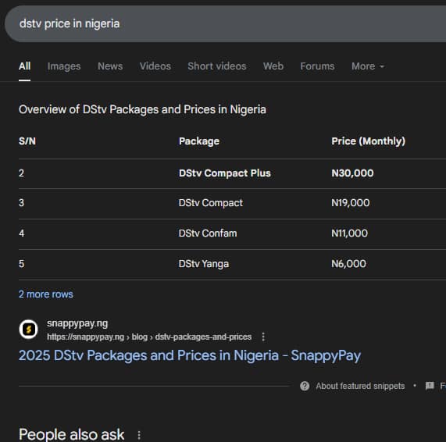The width and height of the screenshot is (446, 442).
Task: Click the 'DStv Compact' cell
Action: 211,203
